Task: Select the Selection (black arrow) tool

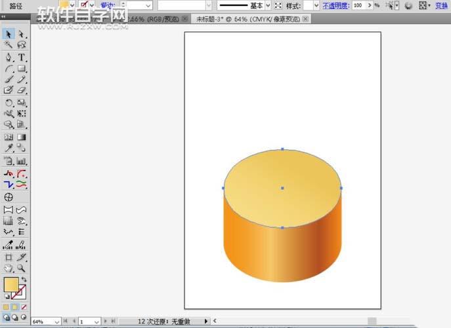Action: pos(9,34)
